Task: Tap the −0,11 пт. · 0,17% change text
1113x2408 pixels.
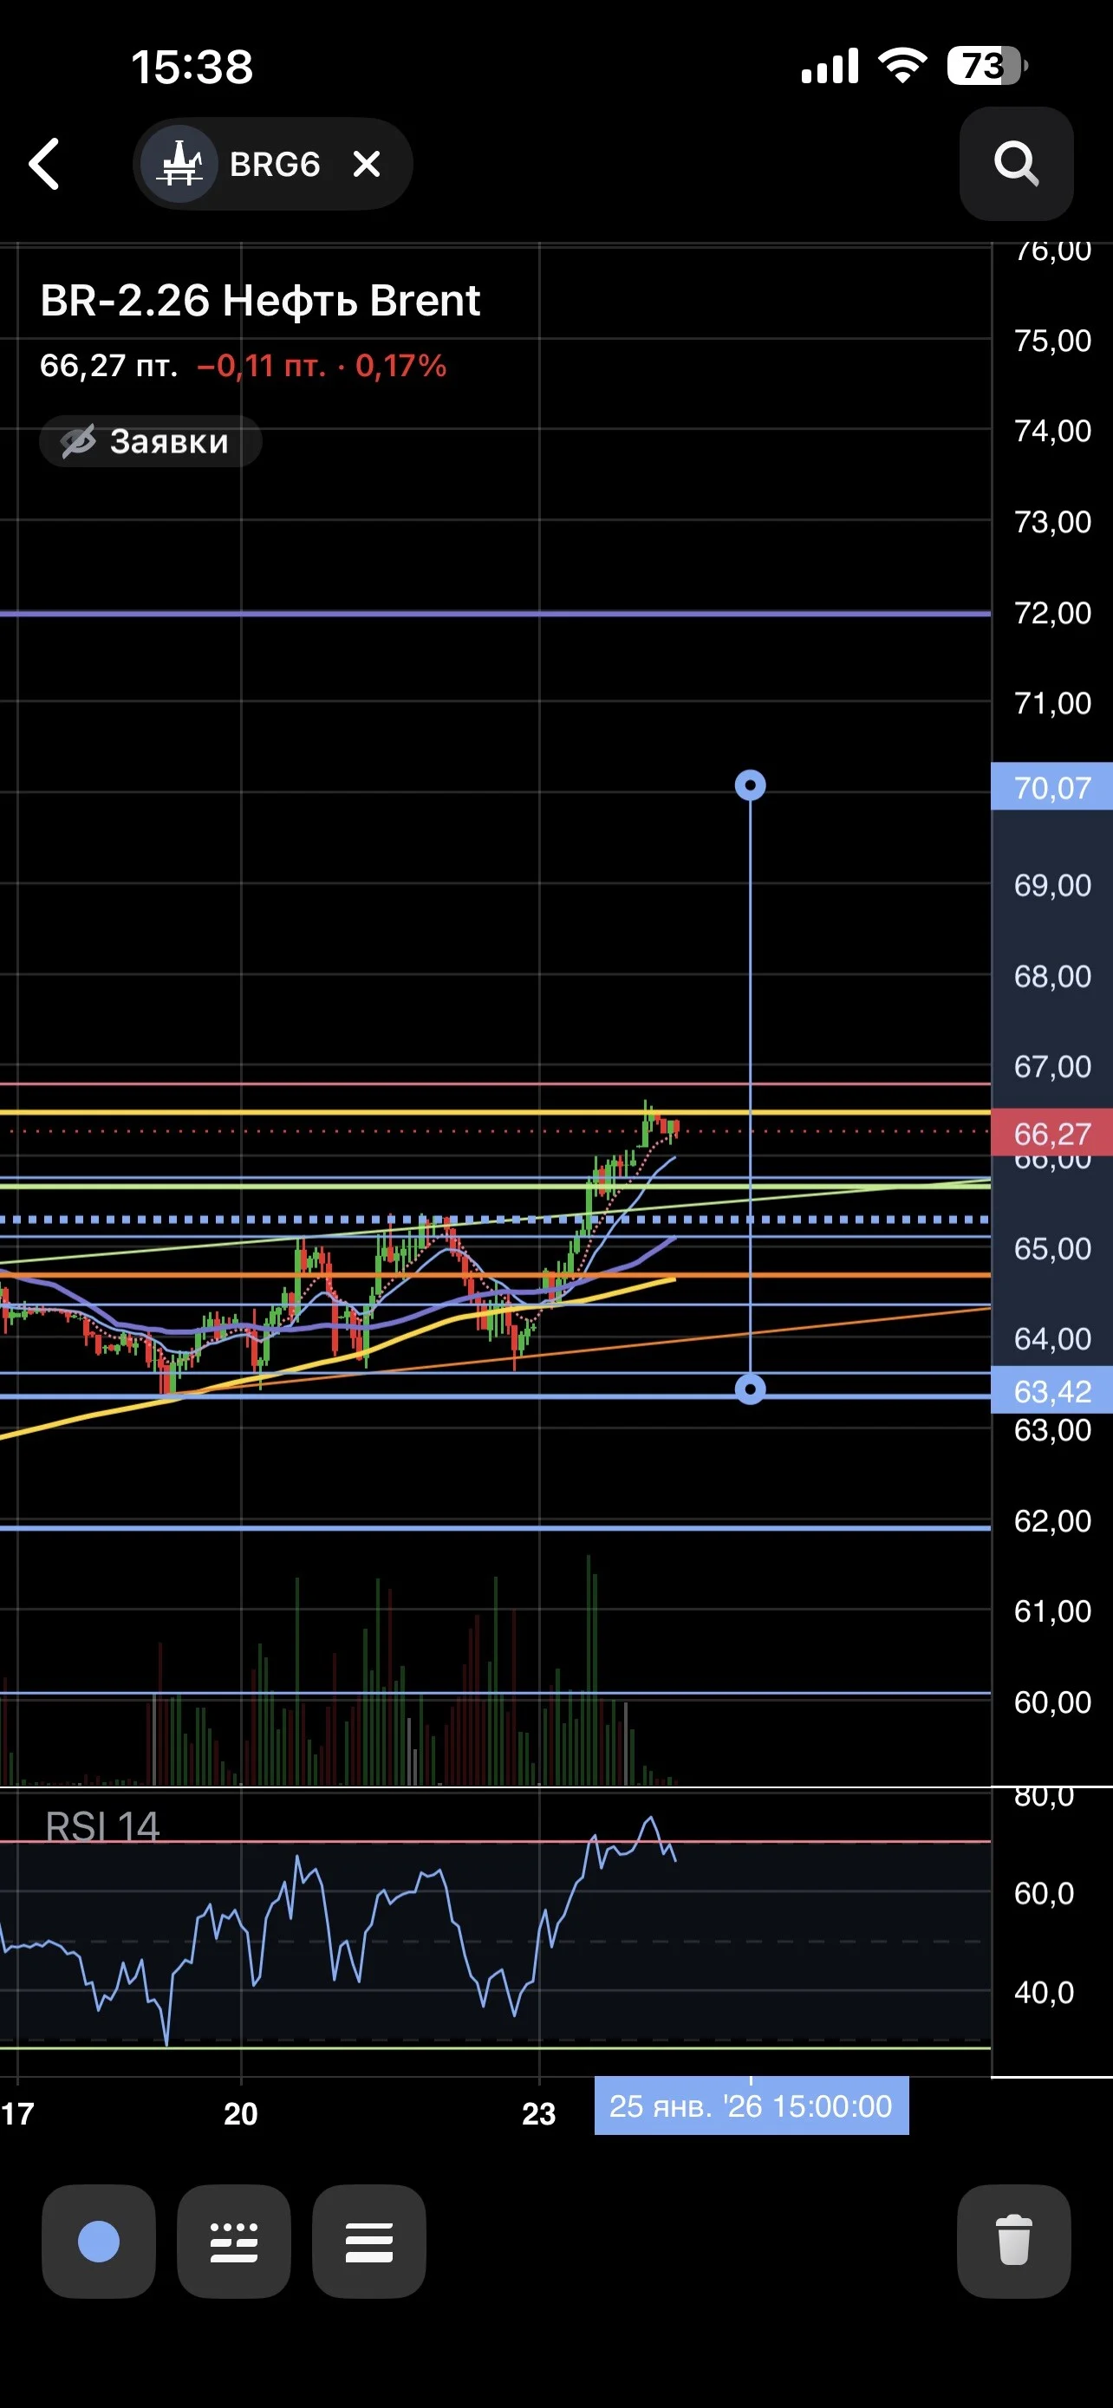Action: click(x=322, y=366)
